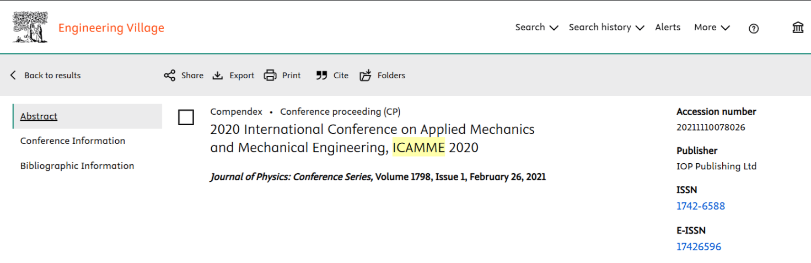Click the Engineering Village home text
Image resolution: width=811 pixels, height=263 pixels.
pyautogui.click(x=111, y=28)
